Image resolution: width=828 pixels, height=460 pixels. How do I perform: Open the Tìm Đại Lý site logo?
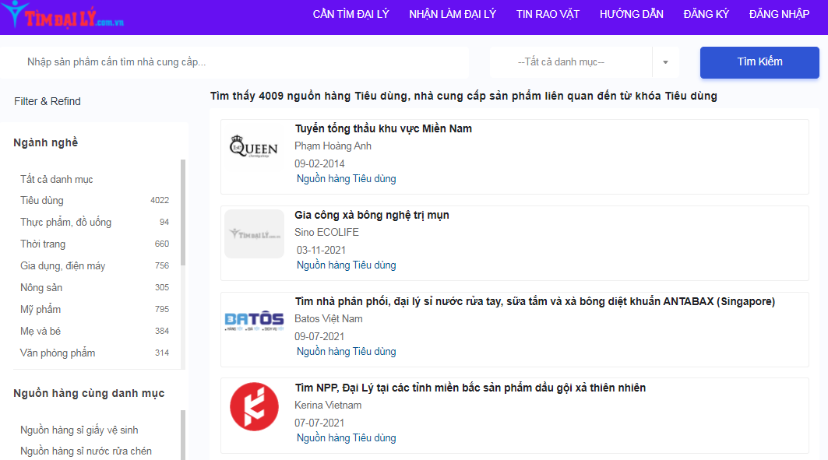62,16
